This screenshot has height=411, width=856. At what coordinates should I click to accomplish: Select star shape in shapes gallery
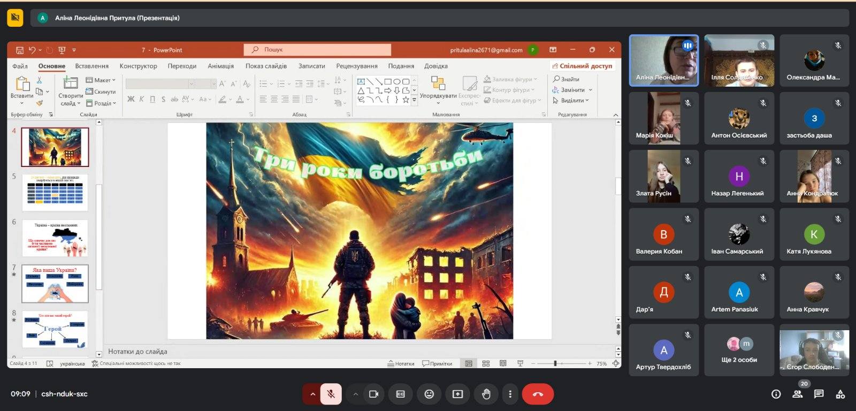click(x=406, y=100)
